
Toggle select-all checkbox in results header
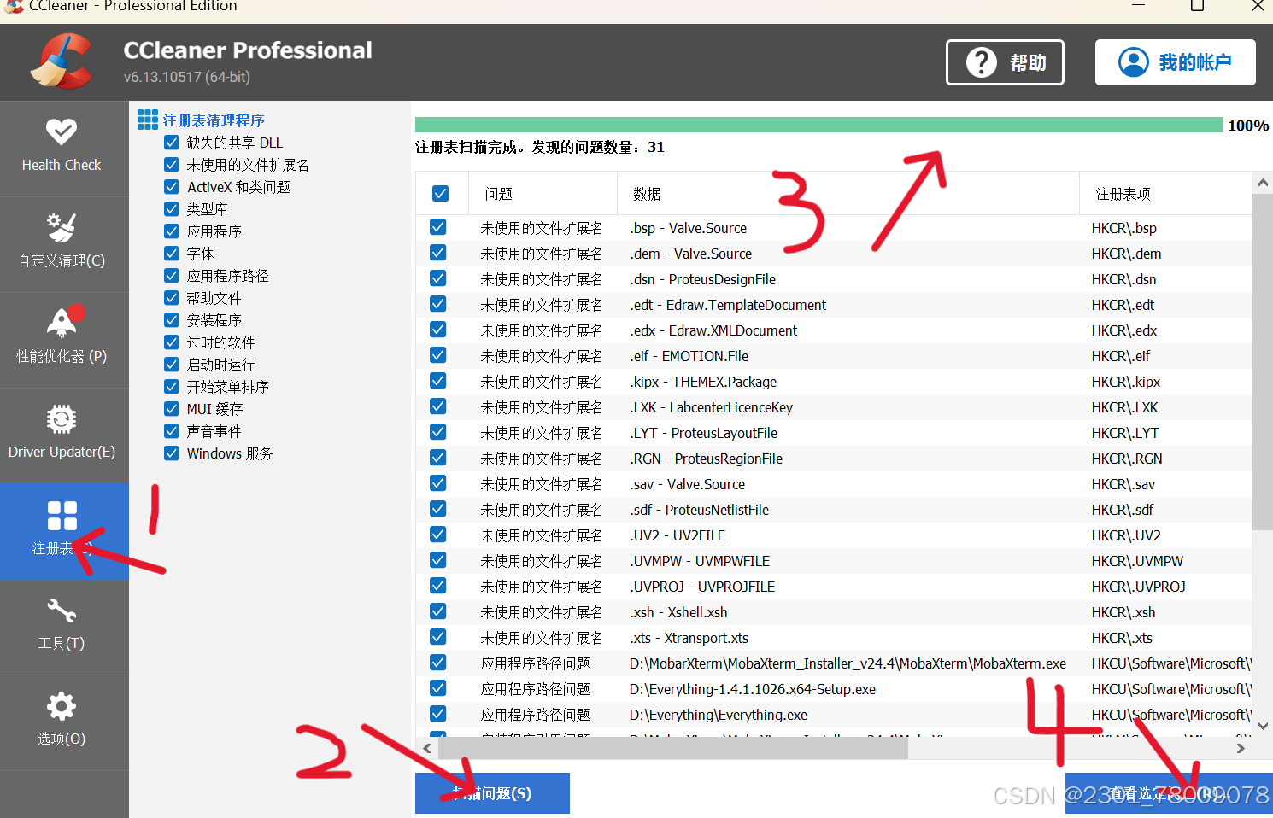coord(441,194)
